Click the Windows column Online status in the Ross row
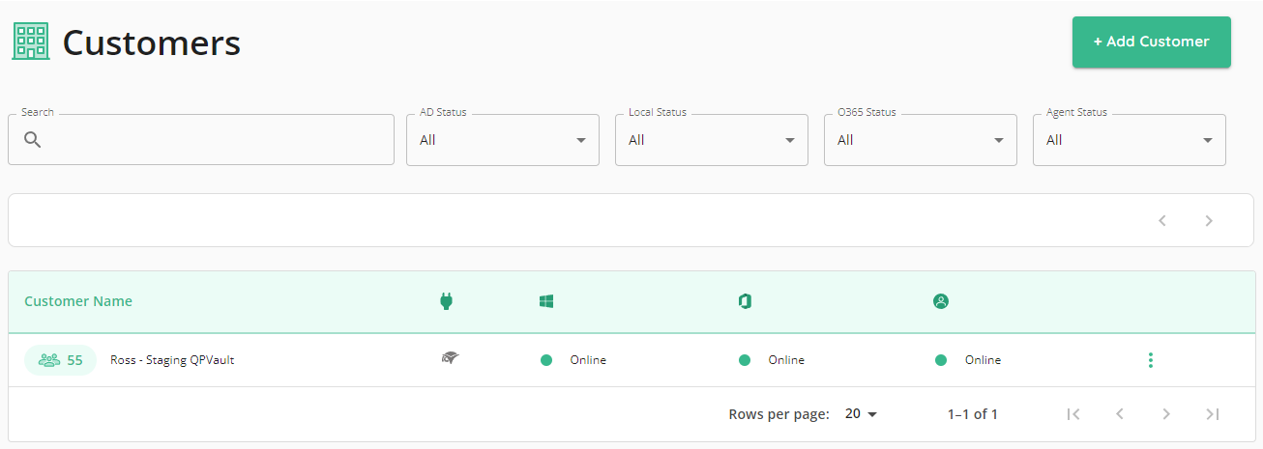The width and height of the screenshot is (1263, 449). 573,360
